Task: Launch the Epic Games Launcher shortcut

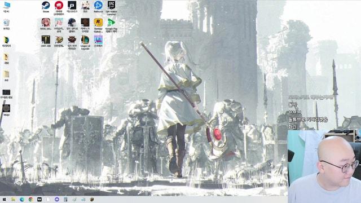Action: point(111,7)
